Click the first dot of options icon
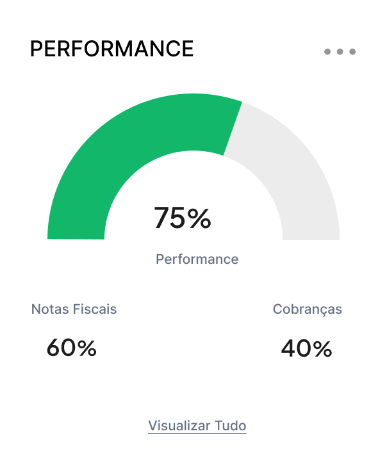The height and width of the screenshot is (470, 387). point(327,52)
